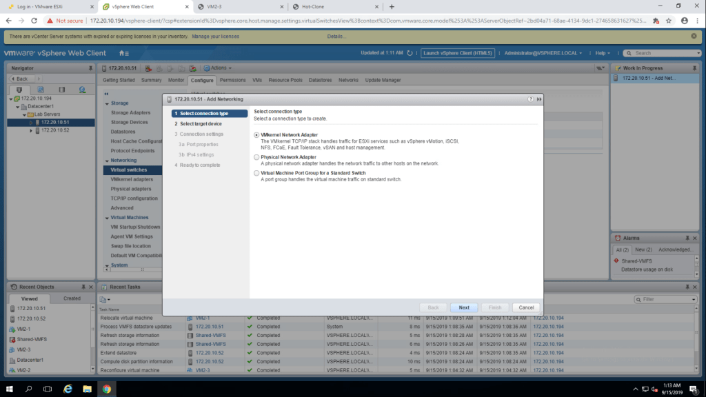Switch to VMs and Templates navigator icon
Image resolution: width=706 pixels, height=397 pixels.
(x=41, y=90)
